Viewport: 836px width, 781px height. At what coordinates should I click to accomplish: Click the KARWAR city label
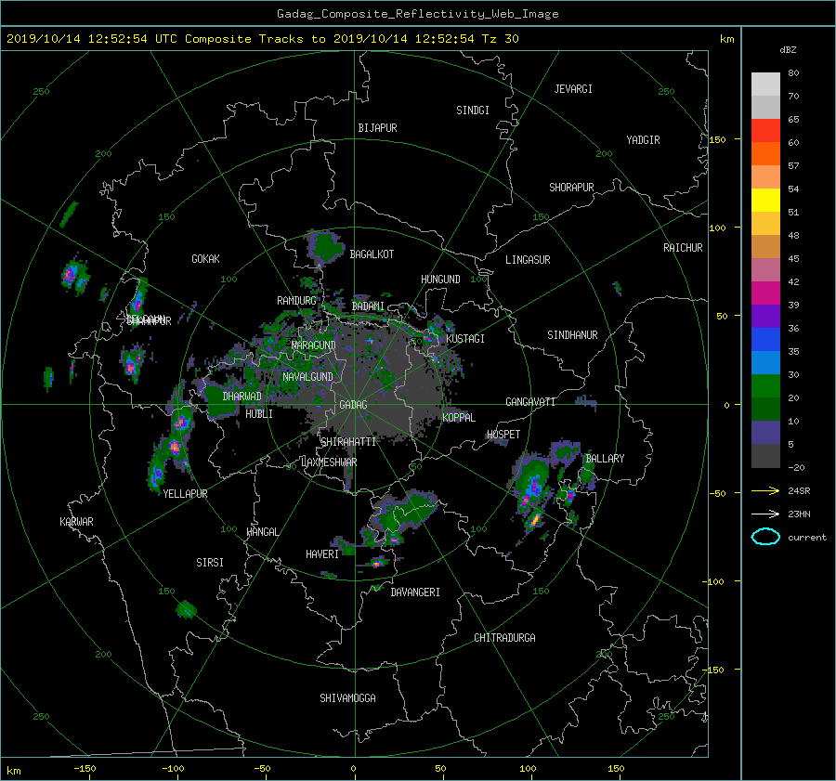point(76,522)
